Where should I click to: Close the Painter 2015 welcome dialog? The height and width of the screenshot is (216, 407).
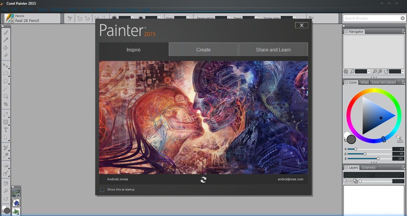[x=301, y=25]
